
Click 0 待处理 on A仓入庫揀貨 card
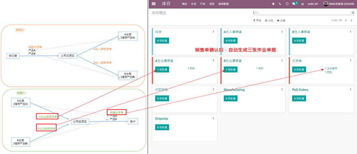[x=230, y=41]
